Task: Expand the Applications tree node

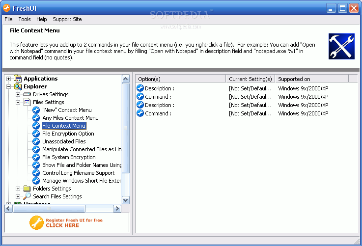Action: tap(8, 79)
